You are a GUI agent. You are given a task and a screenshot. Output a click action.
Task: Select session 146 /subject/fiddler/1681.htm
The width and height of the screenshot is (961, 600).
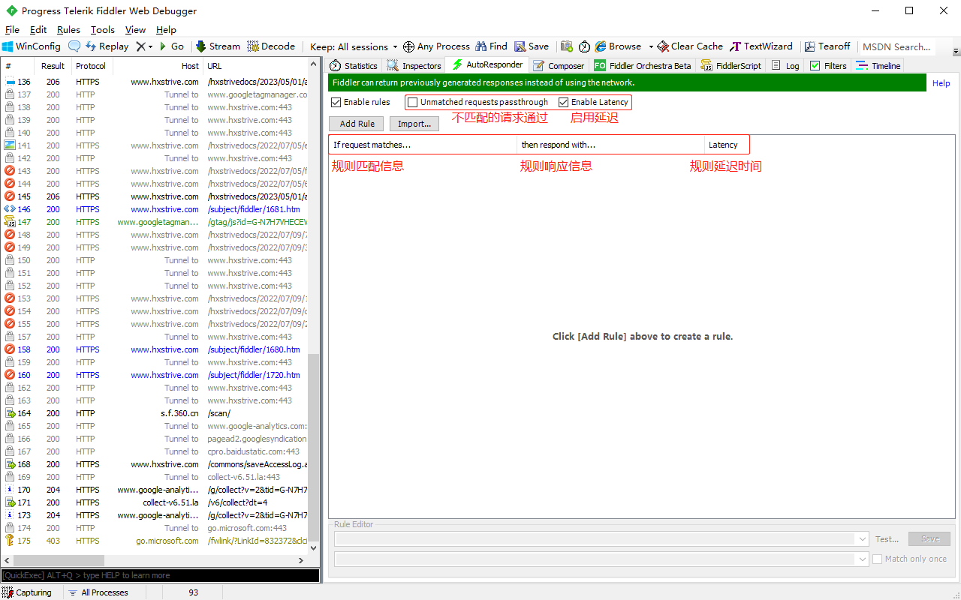click(155, 209)
